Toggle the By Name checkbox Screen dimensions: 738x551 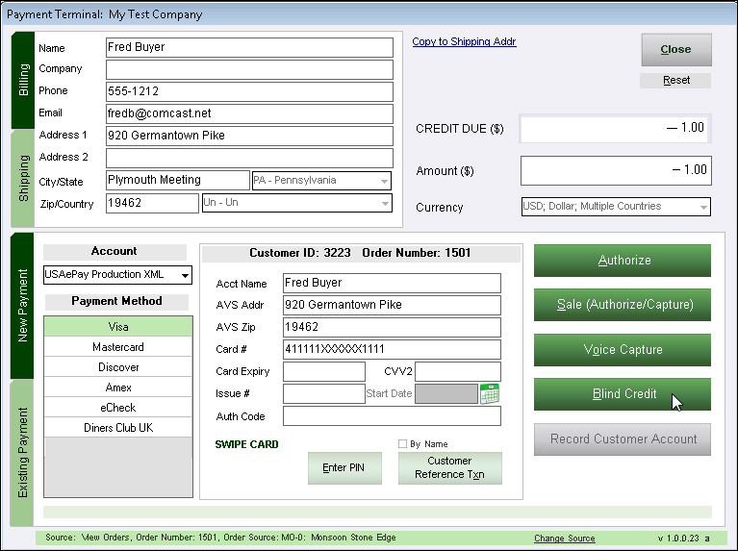403,443
